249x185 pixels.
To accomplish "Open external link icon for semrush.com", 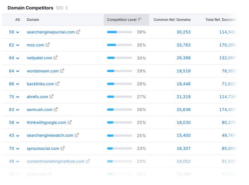I will coord(56,109).
